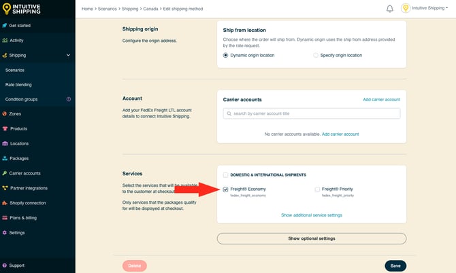Go to Scenarios in the sidebar
The height and width of the screenshot is (273, 456).
coord(16,70)
